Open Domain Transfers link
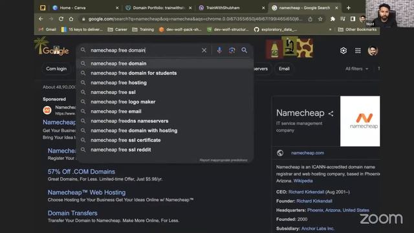 coord(72,213)
